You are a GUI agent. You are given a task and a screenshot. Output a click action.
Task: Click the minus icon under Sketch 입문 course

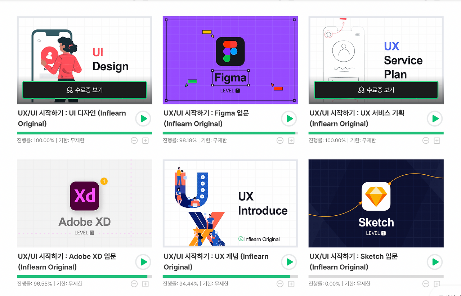pyautogui.click(x=426, y=284)
